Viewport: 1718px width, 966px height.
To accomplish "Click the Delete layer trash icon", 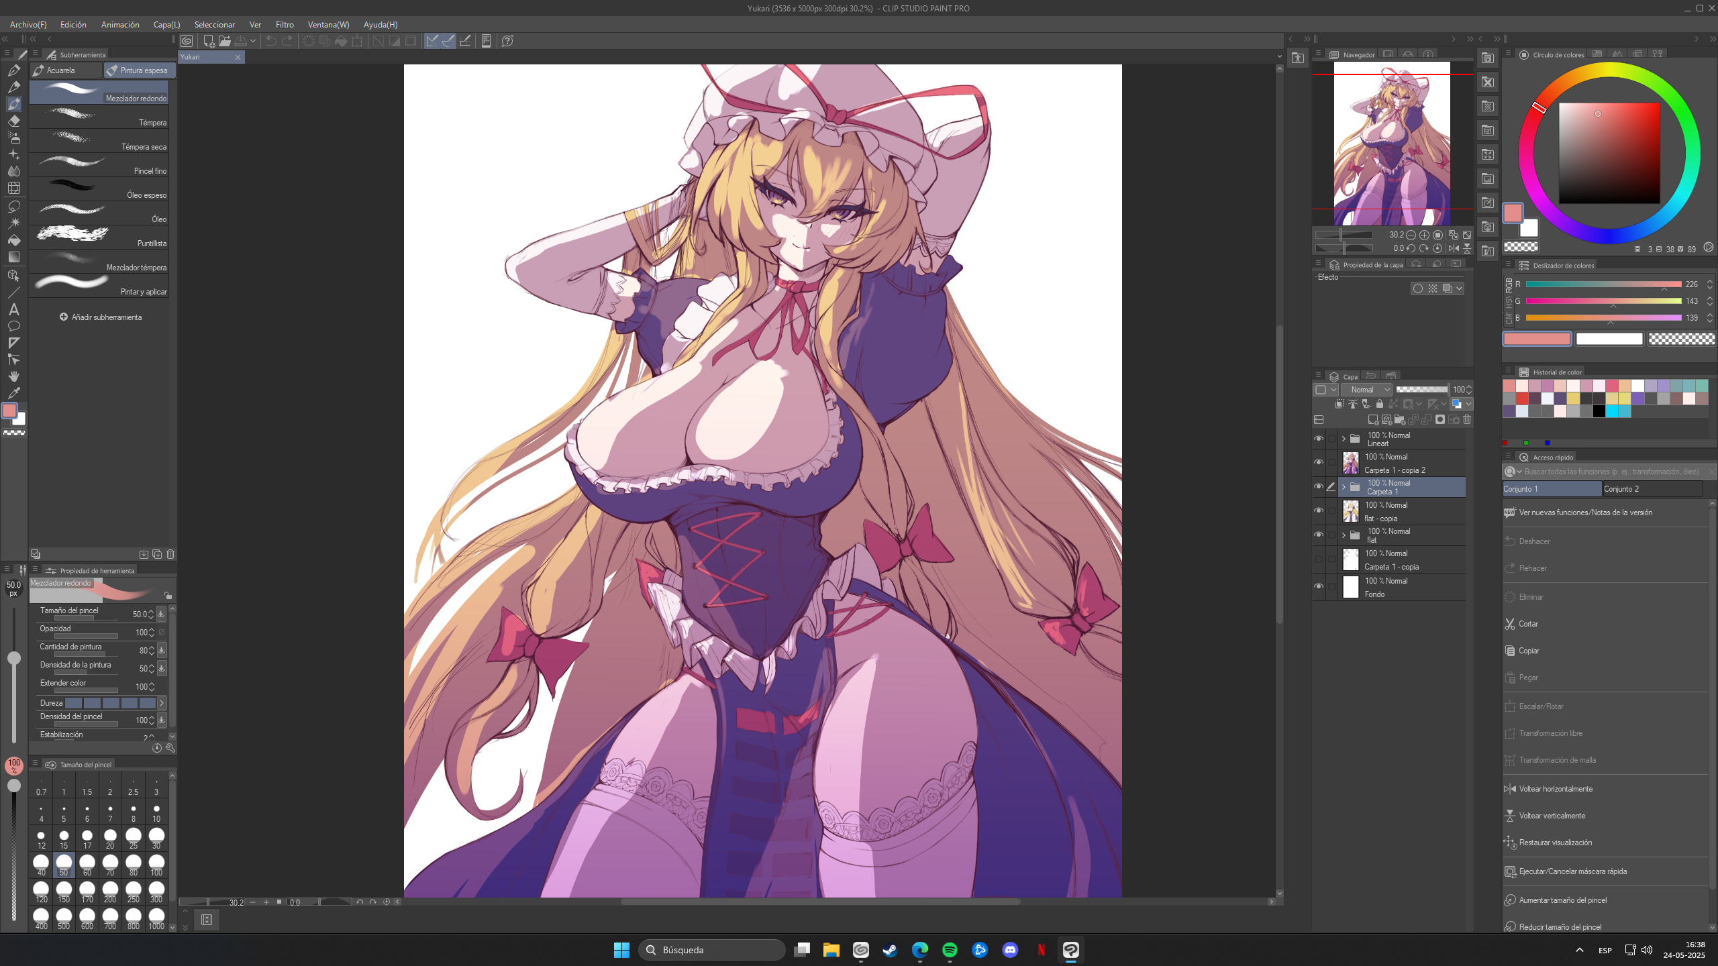I will pos(1467,420).
